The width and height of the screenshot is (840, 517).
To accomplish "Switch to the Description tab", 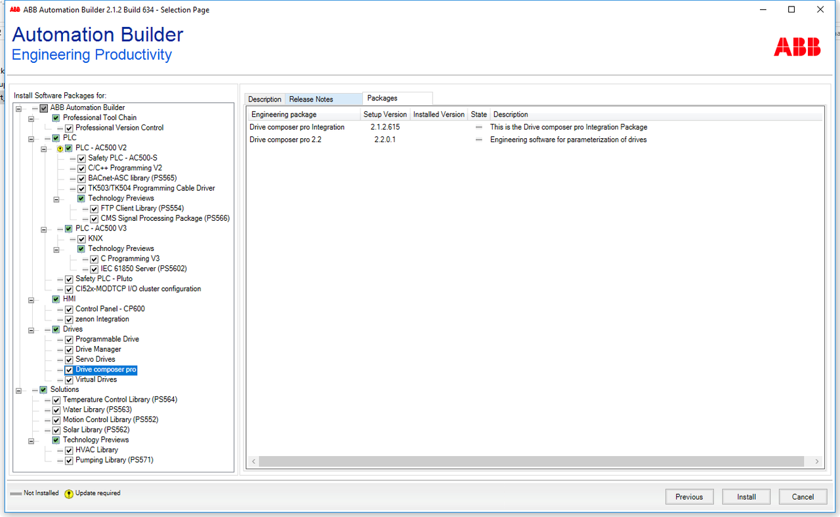I will tap(265, 100).
